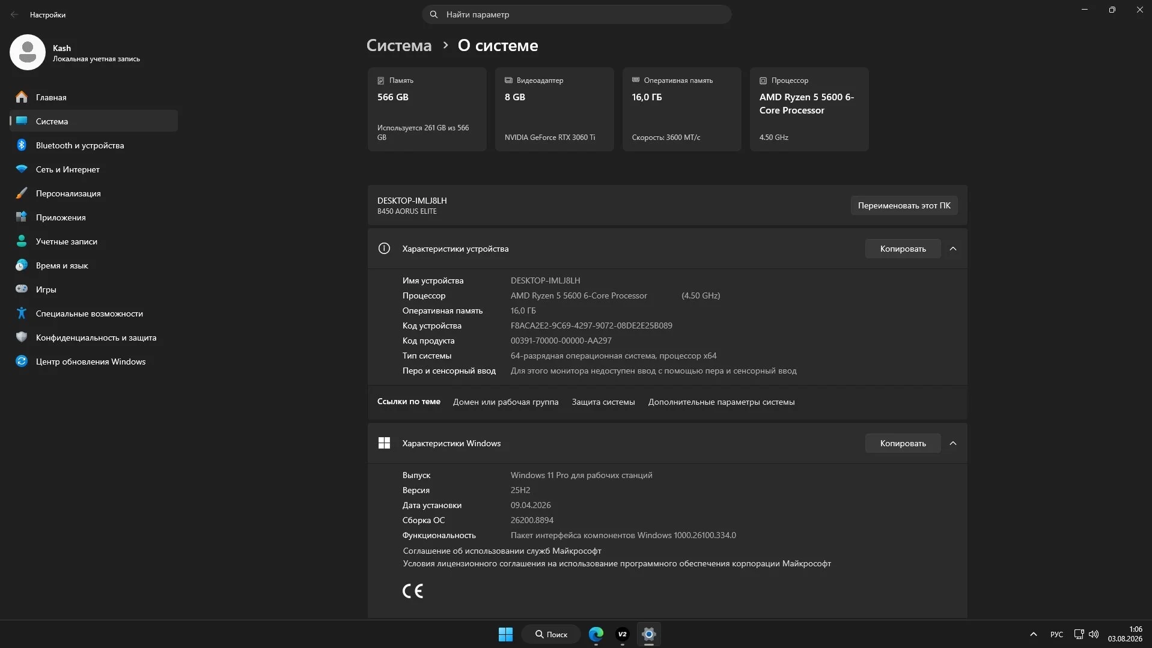1152x648 pixels.
Task: Click the Специальные возможности accessibility icon
Action: coord(22,313)
